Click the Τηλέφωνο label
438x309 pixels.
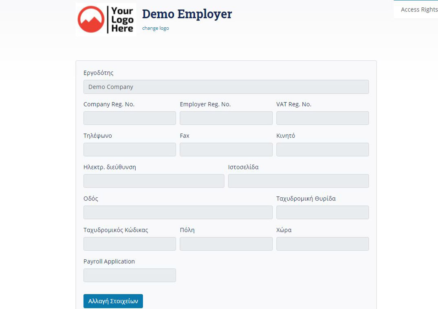97,136
